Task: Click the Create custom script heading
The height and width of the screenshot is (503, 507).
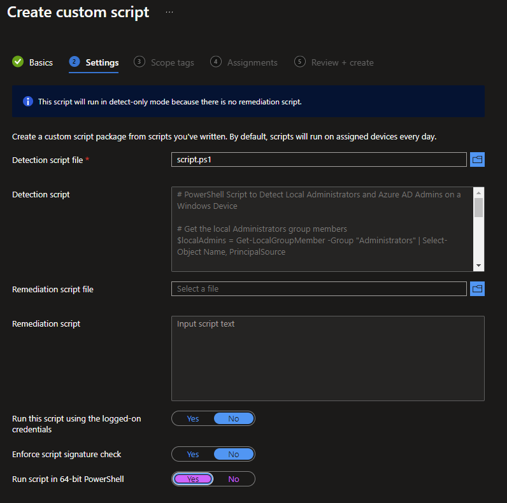Action: pos(78,12)
